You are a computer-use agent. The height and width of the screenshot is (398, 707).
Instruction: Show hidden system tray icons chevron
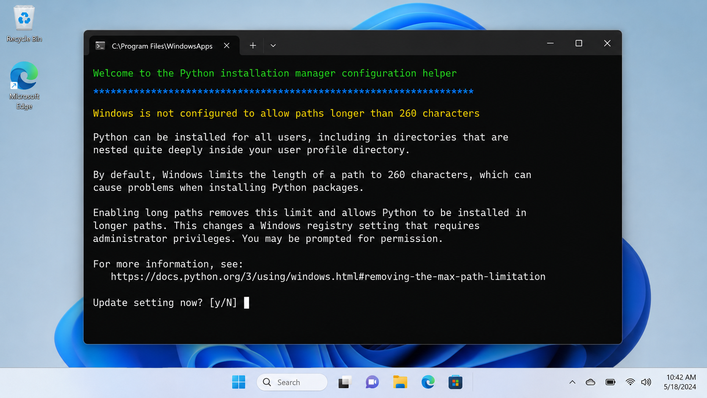pos(572,382)
